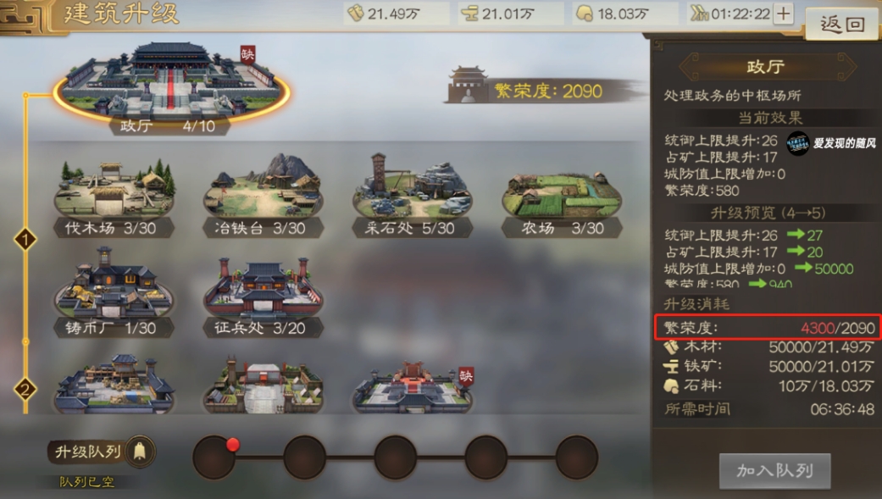
Task: Click the 返回 back button
Action: [x=842, y=25]
